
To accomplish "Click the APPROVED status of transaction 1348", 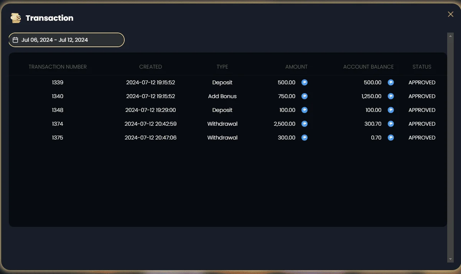I will pyautogui.click(x=422, y=110).
